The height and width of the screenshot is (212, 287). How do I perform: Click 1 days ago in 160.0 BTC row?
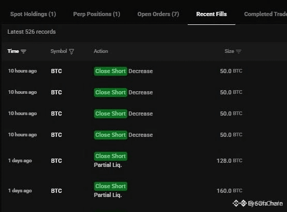[x=20, y=191]
